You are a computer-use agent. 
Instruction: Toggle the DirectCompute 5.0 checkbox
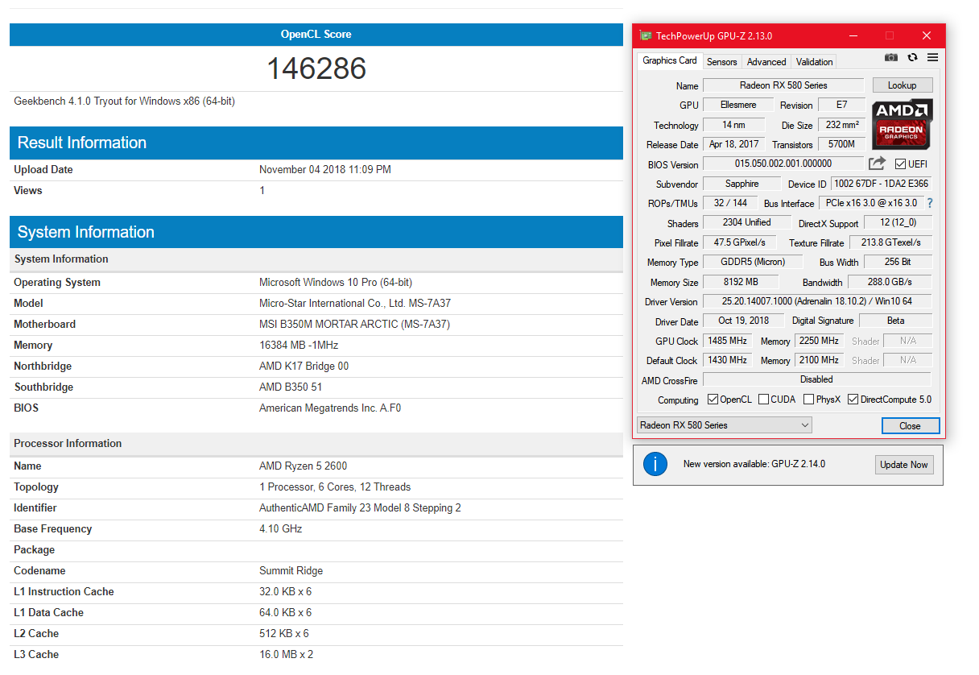[x=853, y=400]
